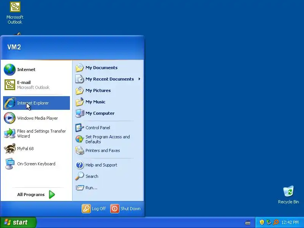The height and width of the screenshot is (228, 304).
Task: Open Help and Support text entry
Action: coord(101,165)
